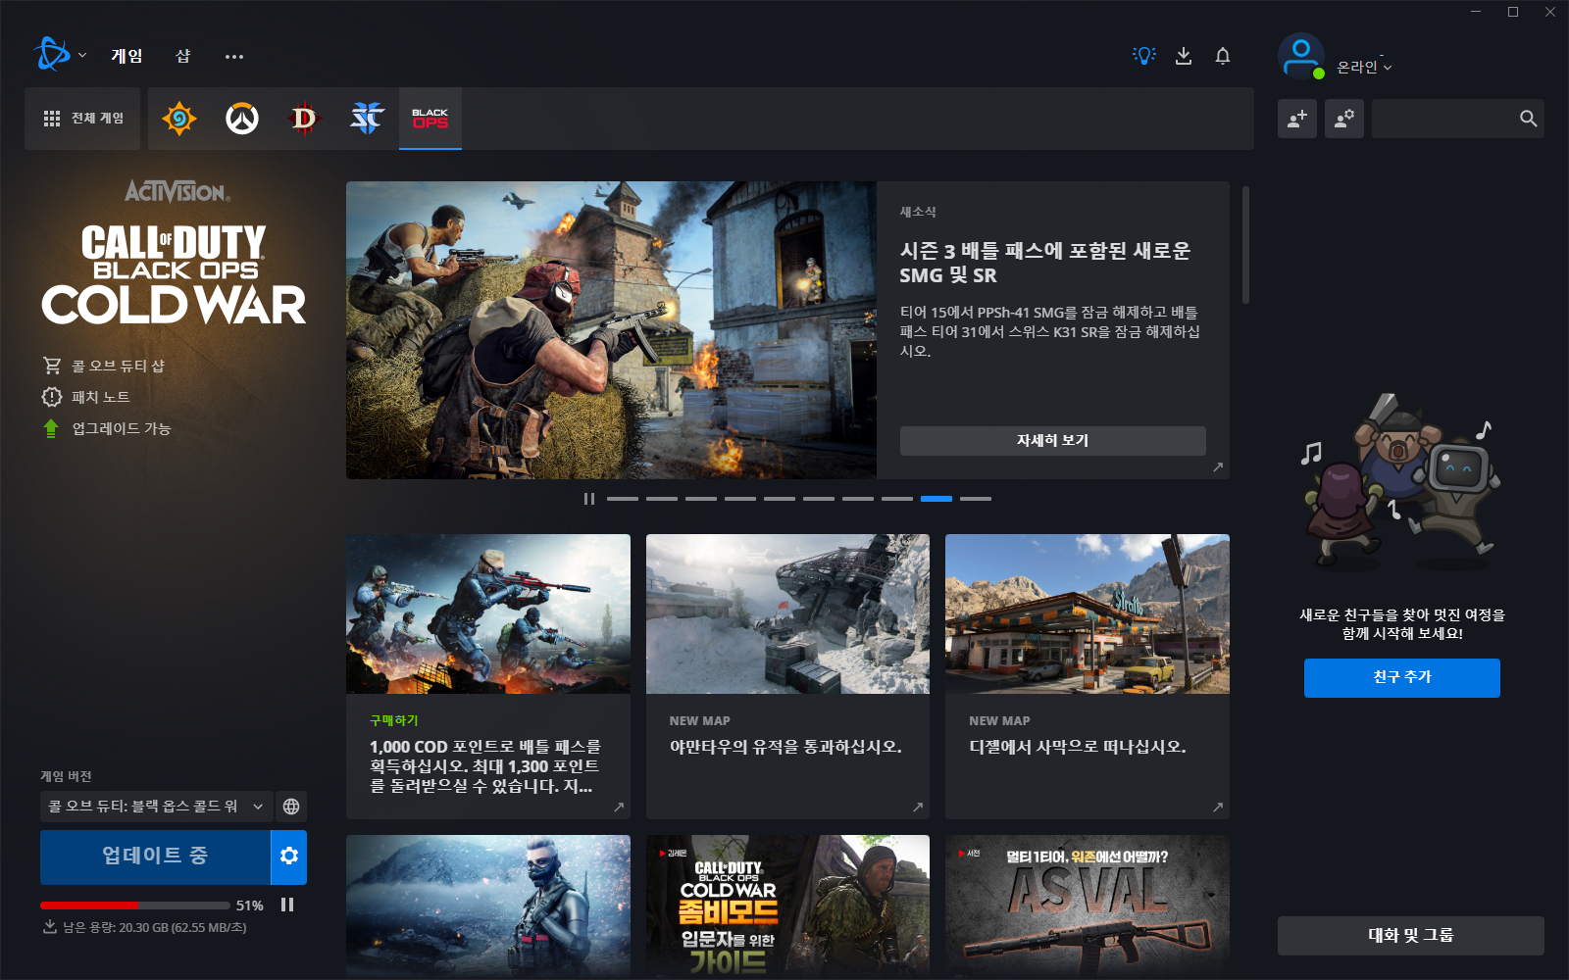Click the update progress bar
1569x980 pixels.
coord(134,906)
